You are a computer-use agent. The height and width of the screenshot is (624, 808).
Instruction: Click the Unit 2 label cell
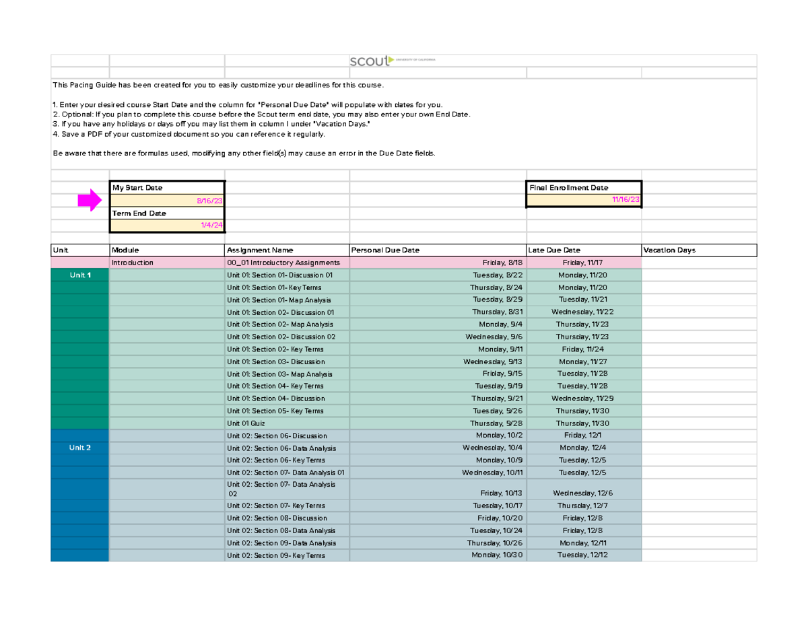click(x=80, y=448)
